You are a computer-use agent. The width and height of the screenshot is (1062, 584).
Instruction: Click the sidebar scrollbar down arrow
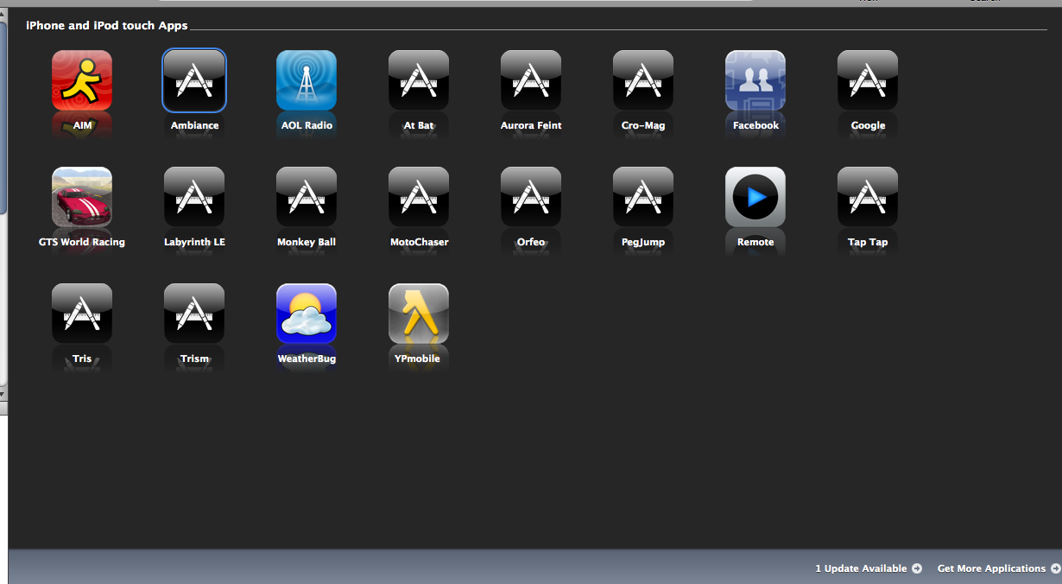(3, 393)
